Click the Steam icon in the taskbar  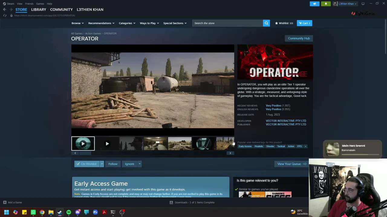[60, 212]
